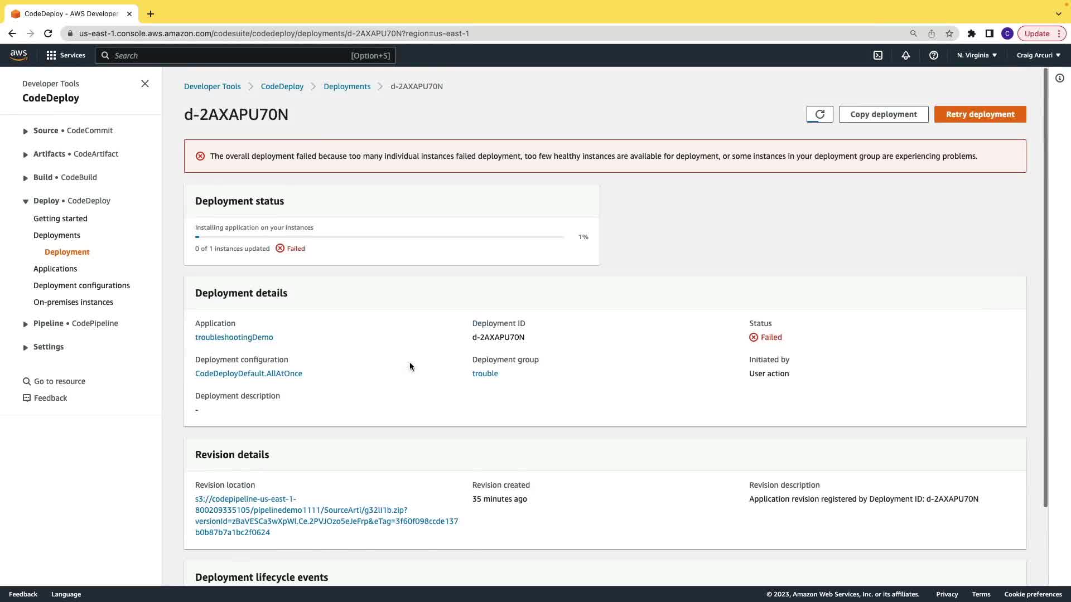Open the troubleshootingDemo application link
The width and height of the screenshot is (1071, 602).
coord(234,337)
